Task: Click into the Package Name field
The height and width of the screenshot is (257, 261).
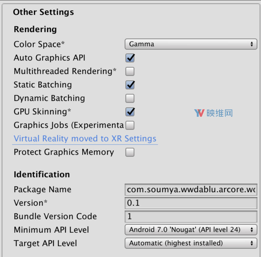Action: (x=191, y=189)
